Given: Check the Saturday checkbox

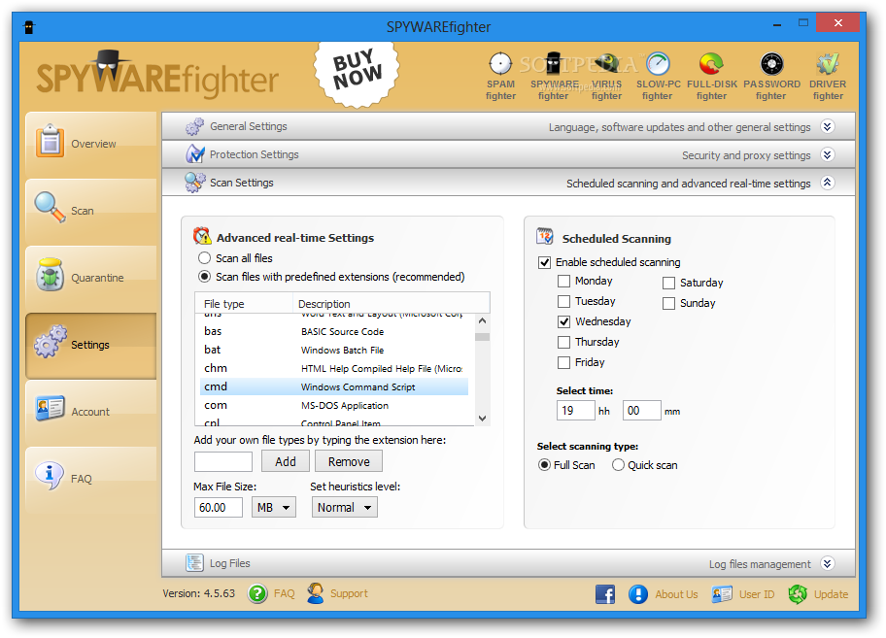Looking at the screenshot, I should click(x=668, y=283).
